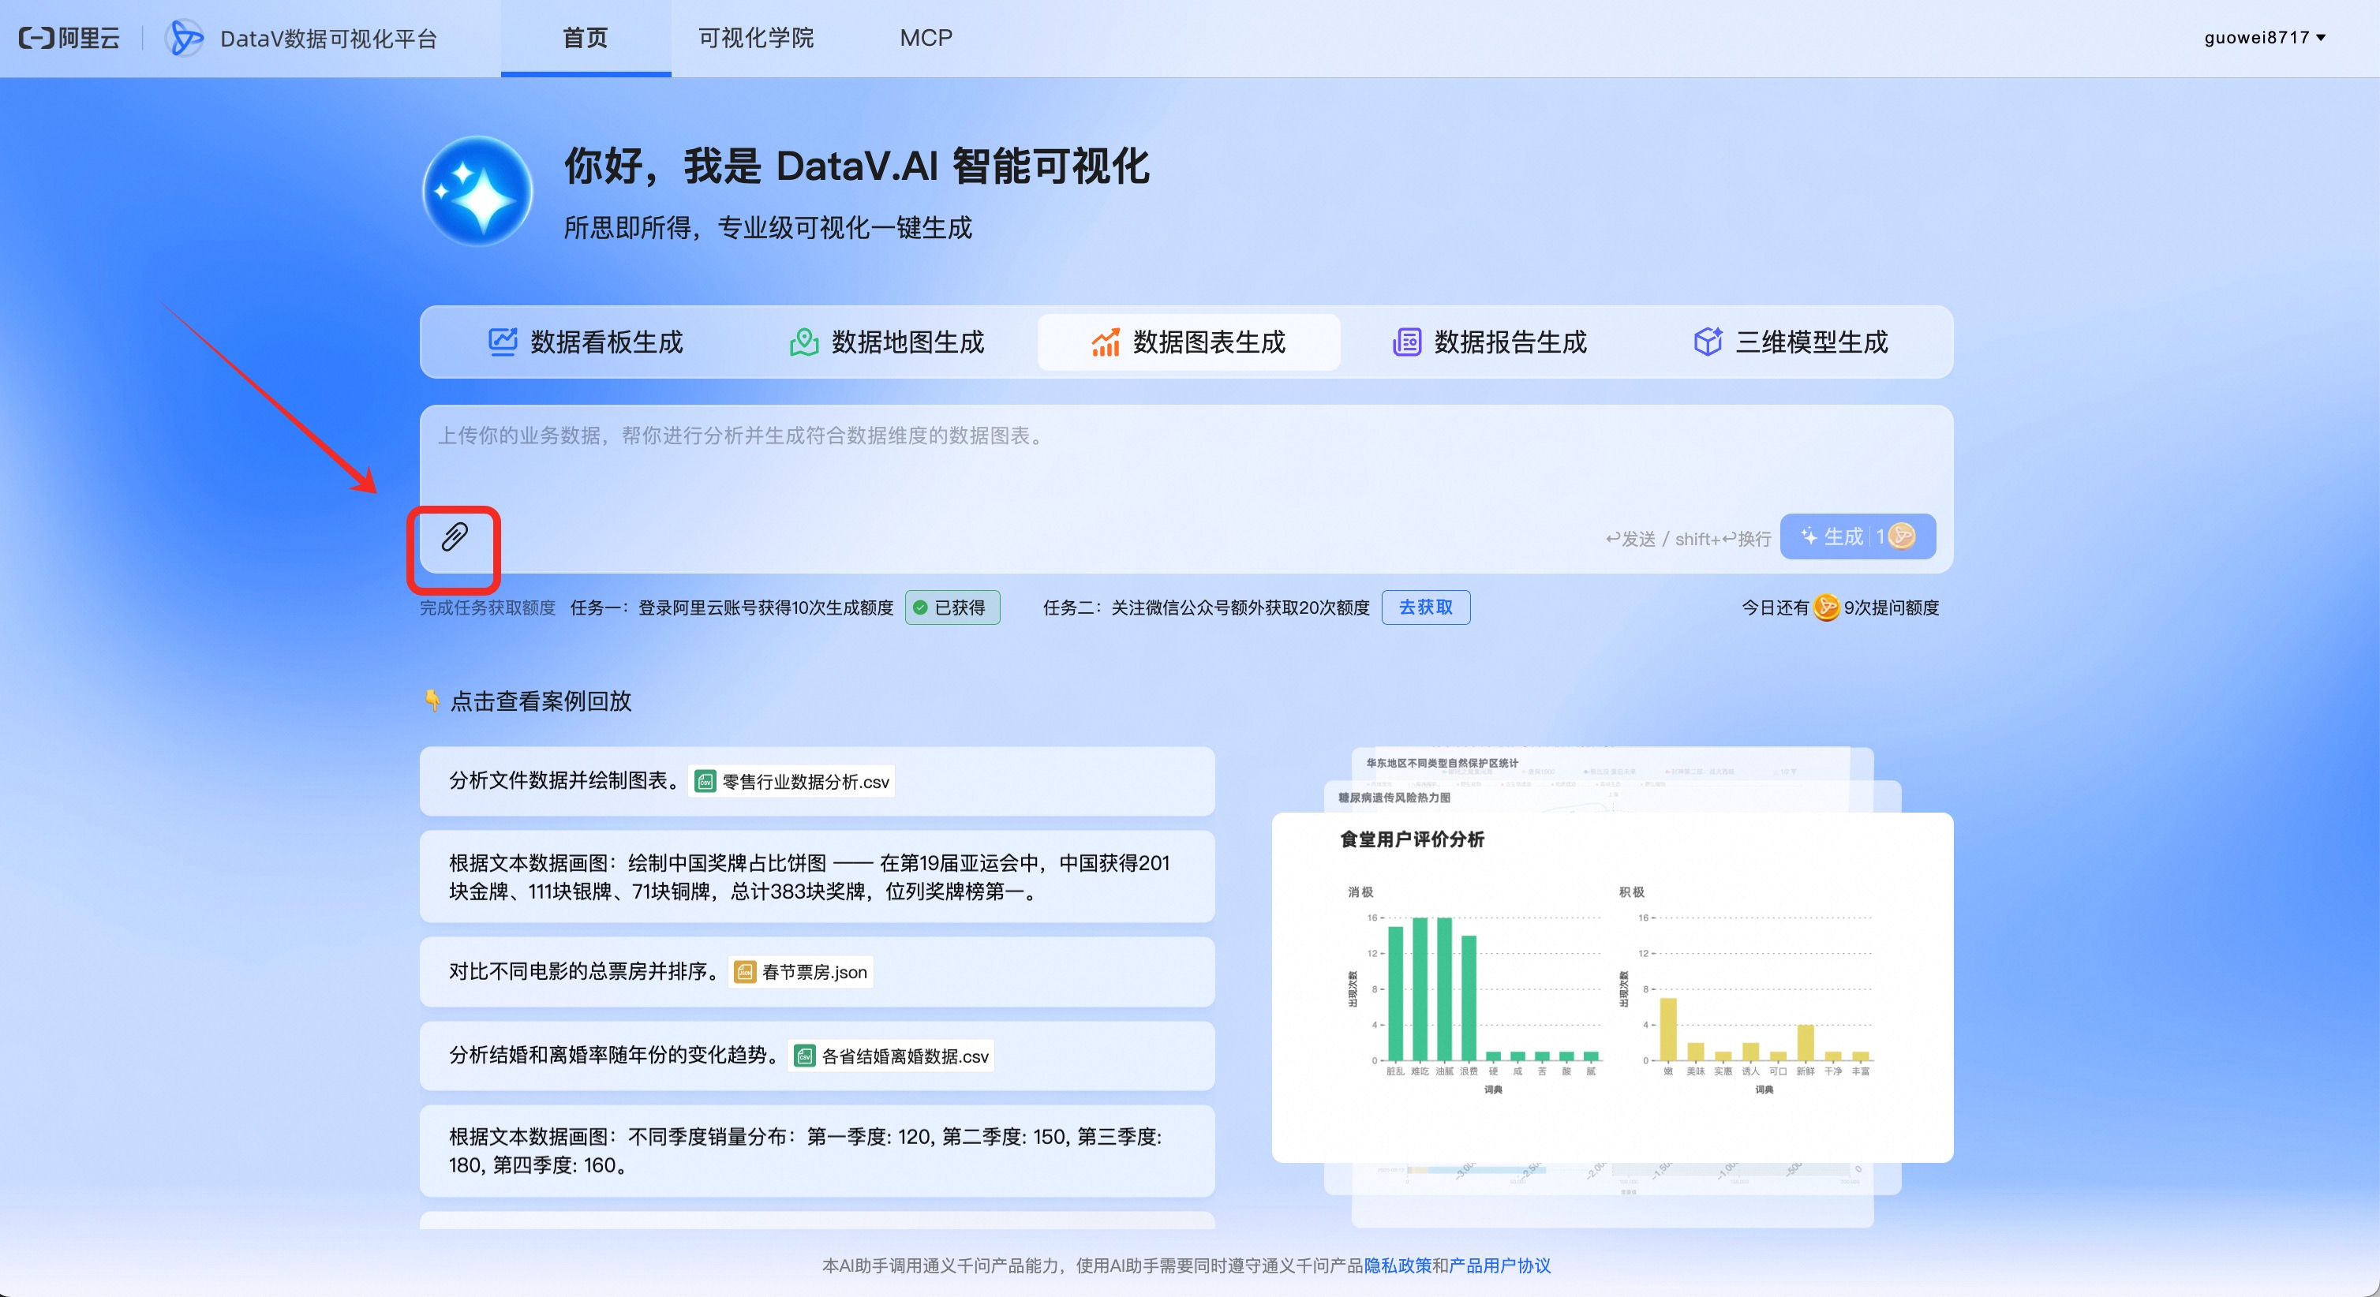Open the 分析文件数据并绘制图表 example
2380x1297 pixels.
[817, 780]
